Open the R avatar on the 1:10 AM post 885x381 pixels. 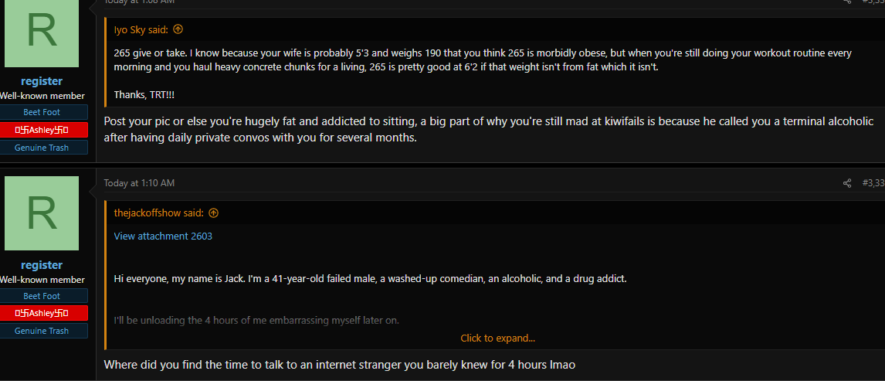(x=42, y=213)
